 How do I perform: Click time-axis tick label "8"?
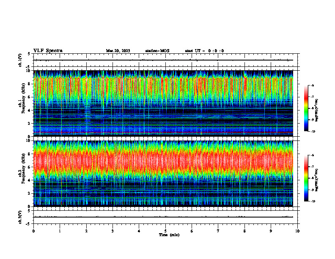[x=244, y=231]
